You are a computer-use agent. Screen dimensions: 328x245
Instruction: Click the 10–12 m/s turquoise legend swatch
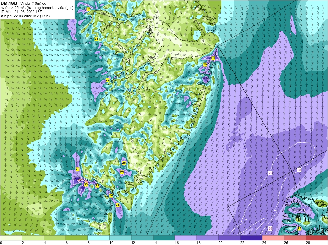120,238
